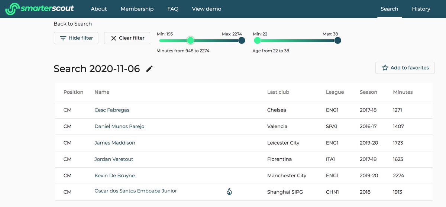Open James Maddison player profile
Screen dimensions: 446x207
pos(115,143)
